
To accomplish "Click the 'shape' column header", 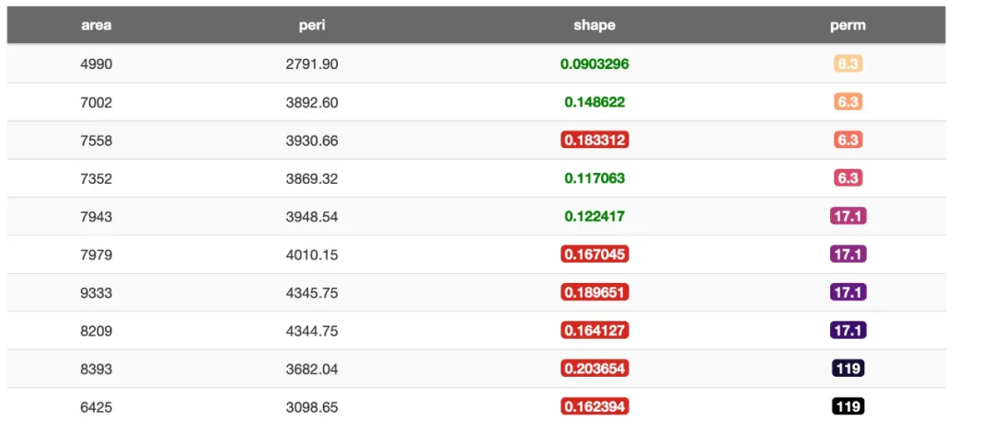I will point(594,26).
